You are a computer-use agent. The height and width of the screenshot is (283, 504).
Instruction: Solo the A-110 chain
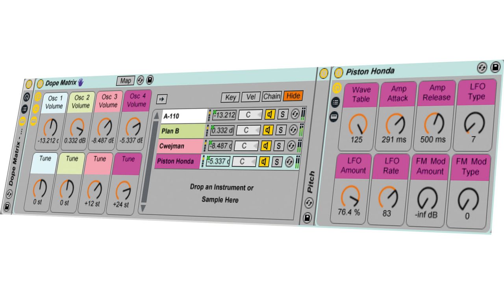(283, 114)
